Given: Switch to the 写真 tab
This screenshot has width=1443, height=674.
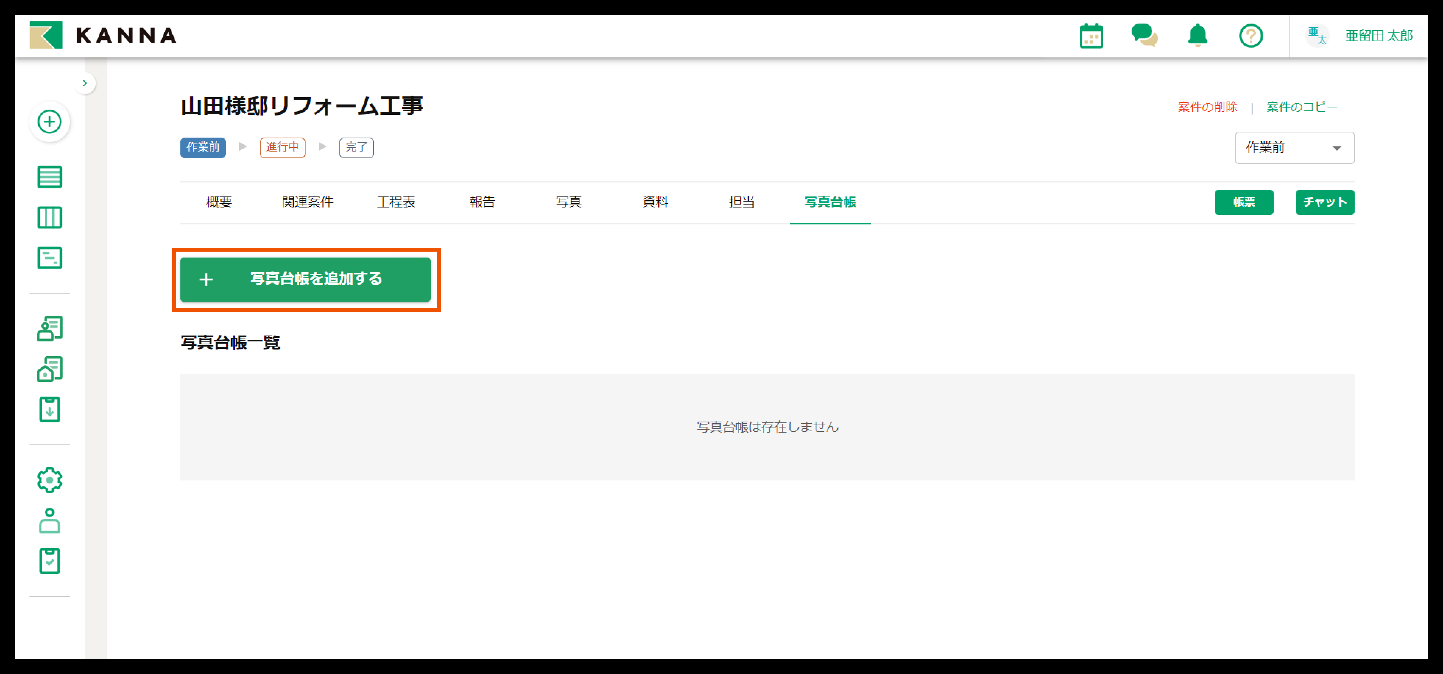Looking at the screenshot, I should pyautogui.click(x=568, y=202).
